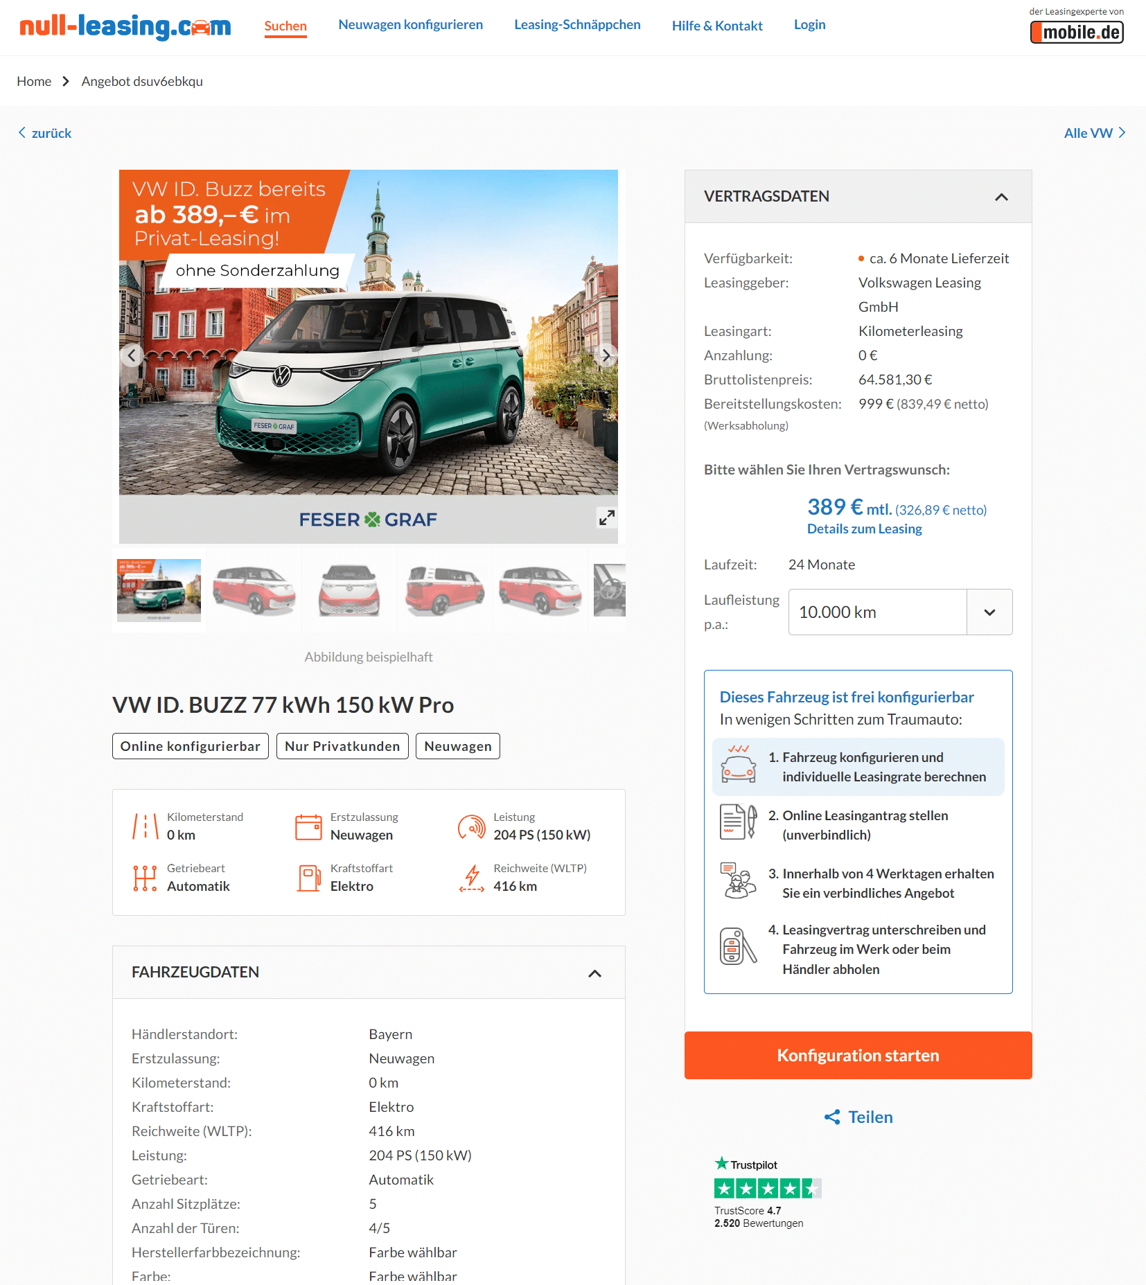The width and height of the screenshot is (1146, 1285).
Task: Share offer via Teilen
Action: pyautogui.click(x=870, y=1117)
